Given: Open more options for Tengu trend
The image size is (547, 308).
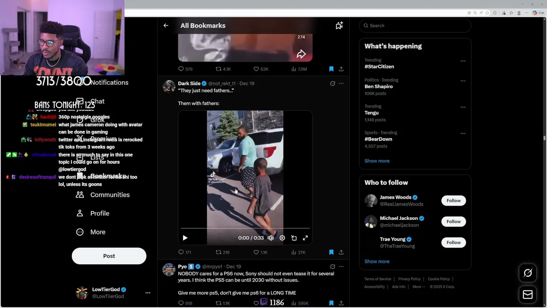Looking at the screenshot, I should tap(463, 107).
